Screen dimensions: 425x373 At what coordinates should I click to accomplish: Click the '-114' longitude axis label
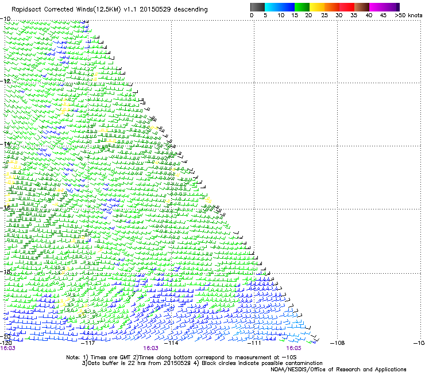[x=171, y=343]
